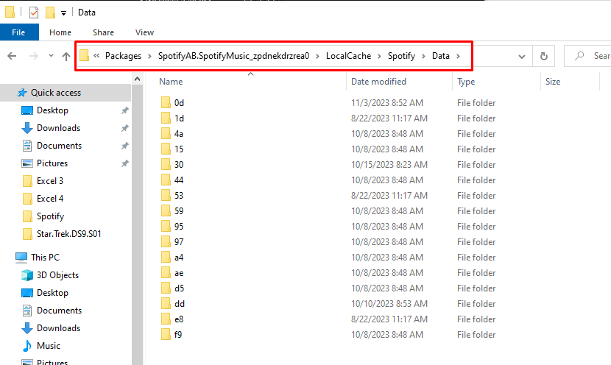This screenshot has width=611, height=365.
Task: Open Quick Access Toolbar customize dropdown
Action: tap(64, 13)
